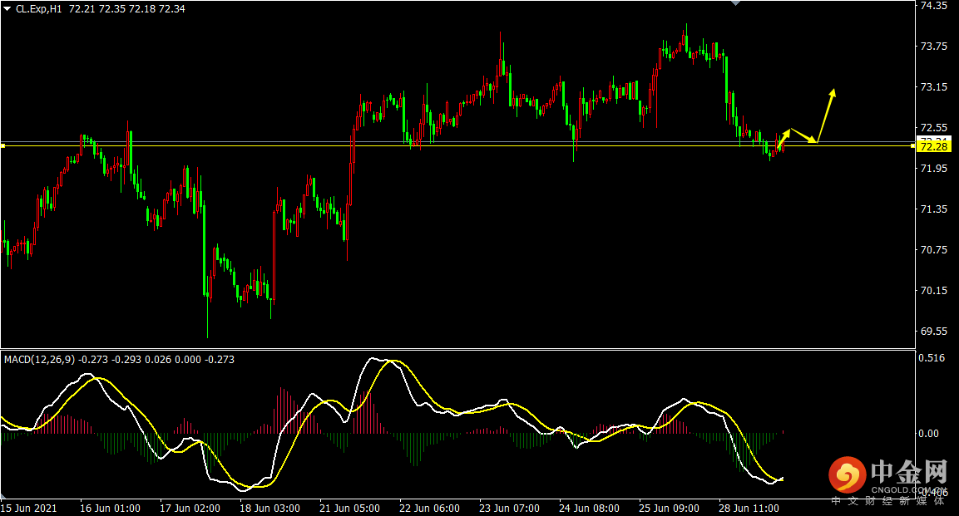Viewport: 959px width, 516px height.
Task: Click the 23 Jun 07:00 time label
Action: pyautogui.click(x=510, y=508)
